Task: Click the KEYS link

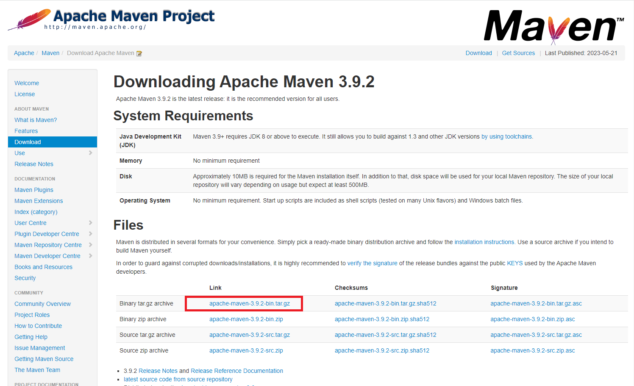Action: [x=515, y=263]
